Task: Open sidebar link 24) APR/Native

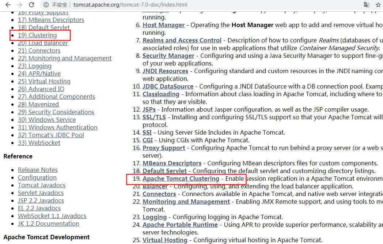Action: [39, 74]
